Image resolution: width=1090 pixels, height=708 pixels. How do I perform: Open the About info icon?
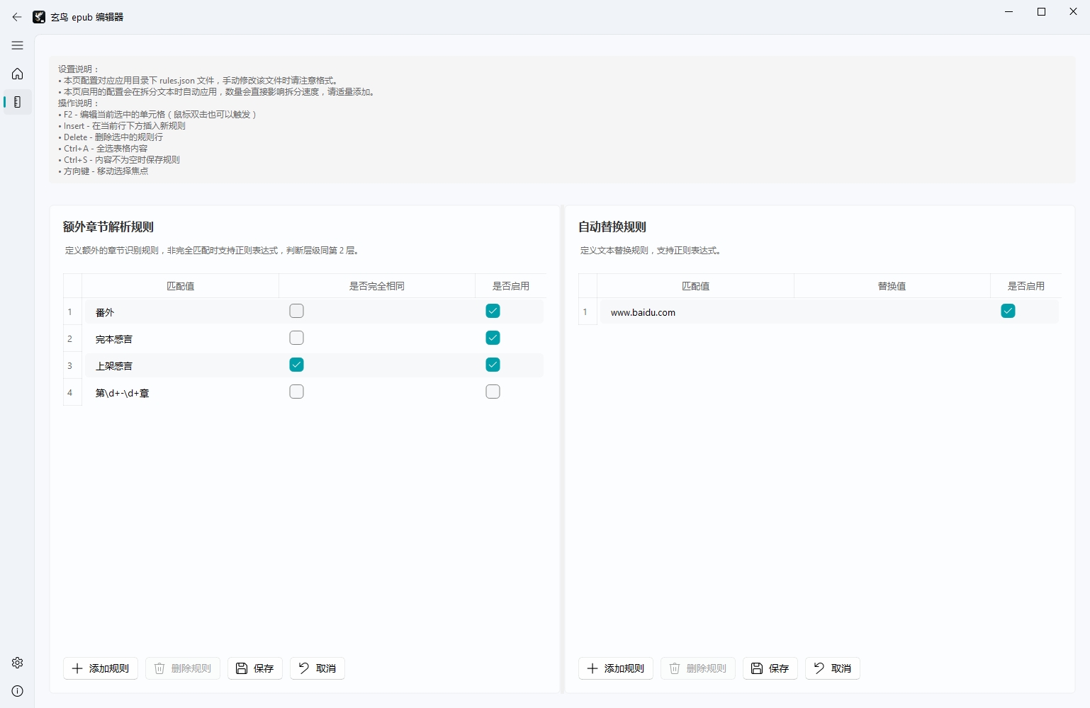click(x=18, y=691)
